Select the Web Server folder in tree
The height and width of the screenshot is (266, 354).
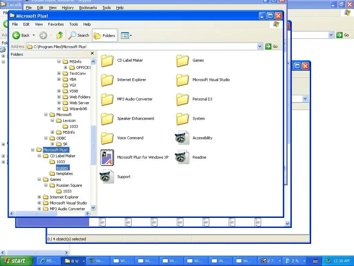79,103
